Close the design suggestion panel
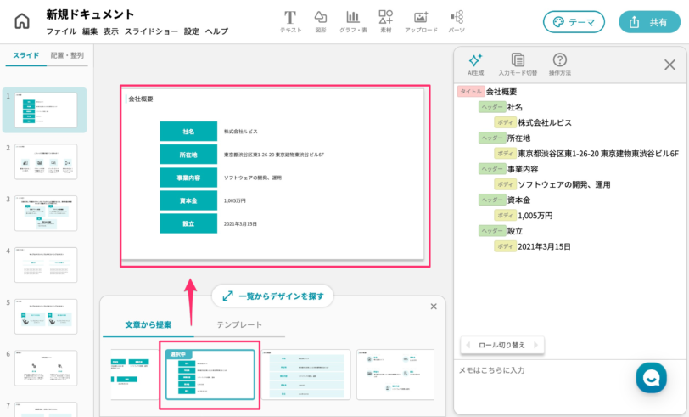Image resolution: width=689 pixels, height=417 pixels. 434,306
